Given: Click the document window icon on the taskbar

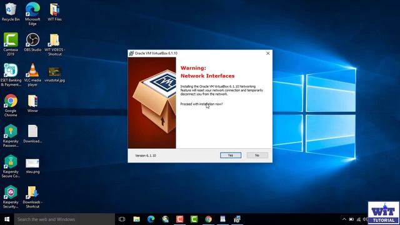Looking at the screenshot, I should click(222, 219).
